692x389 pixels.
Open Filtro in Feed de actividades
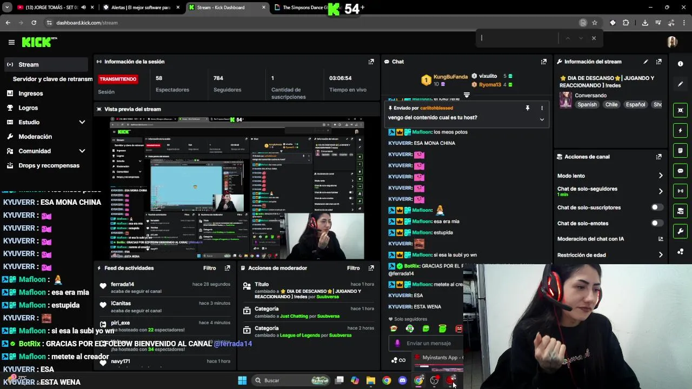209,268
